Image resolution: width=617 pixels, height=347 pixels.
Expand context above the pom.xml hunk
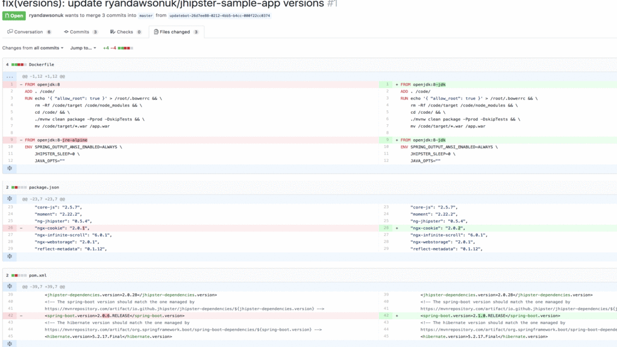pos(10,287)
